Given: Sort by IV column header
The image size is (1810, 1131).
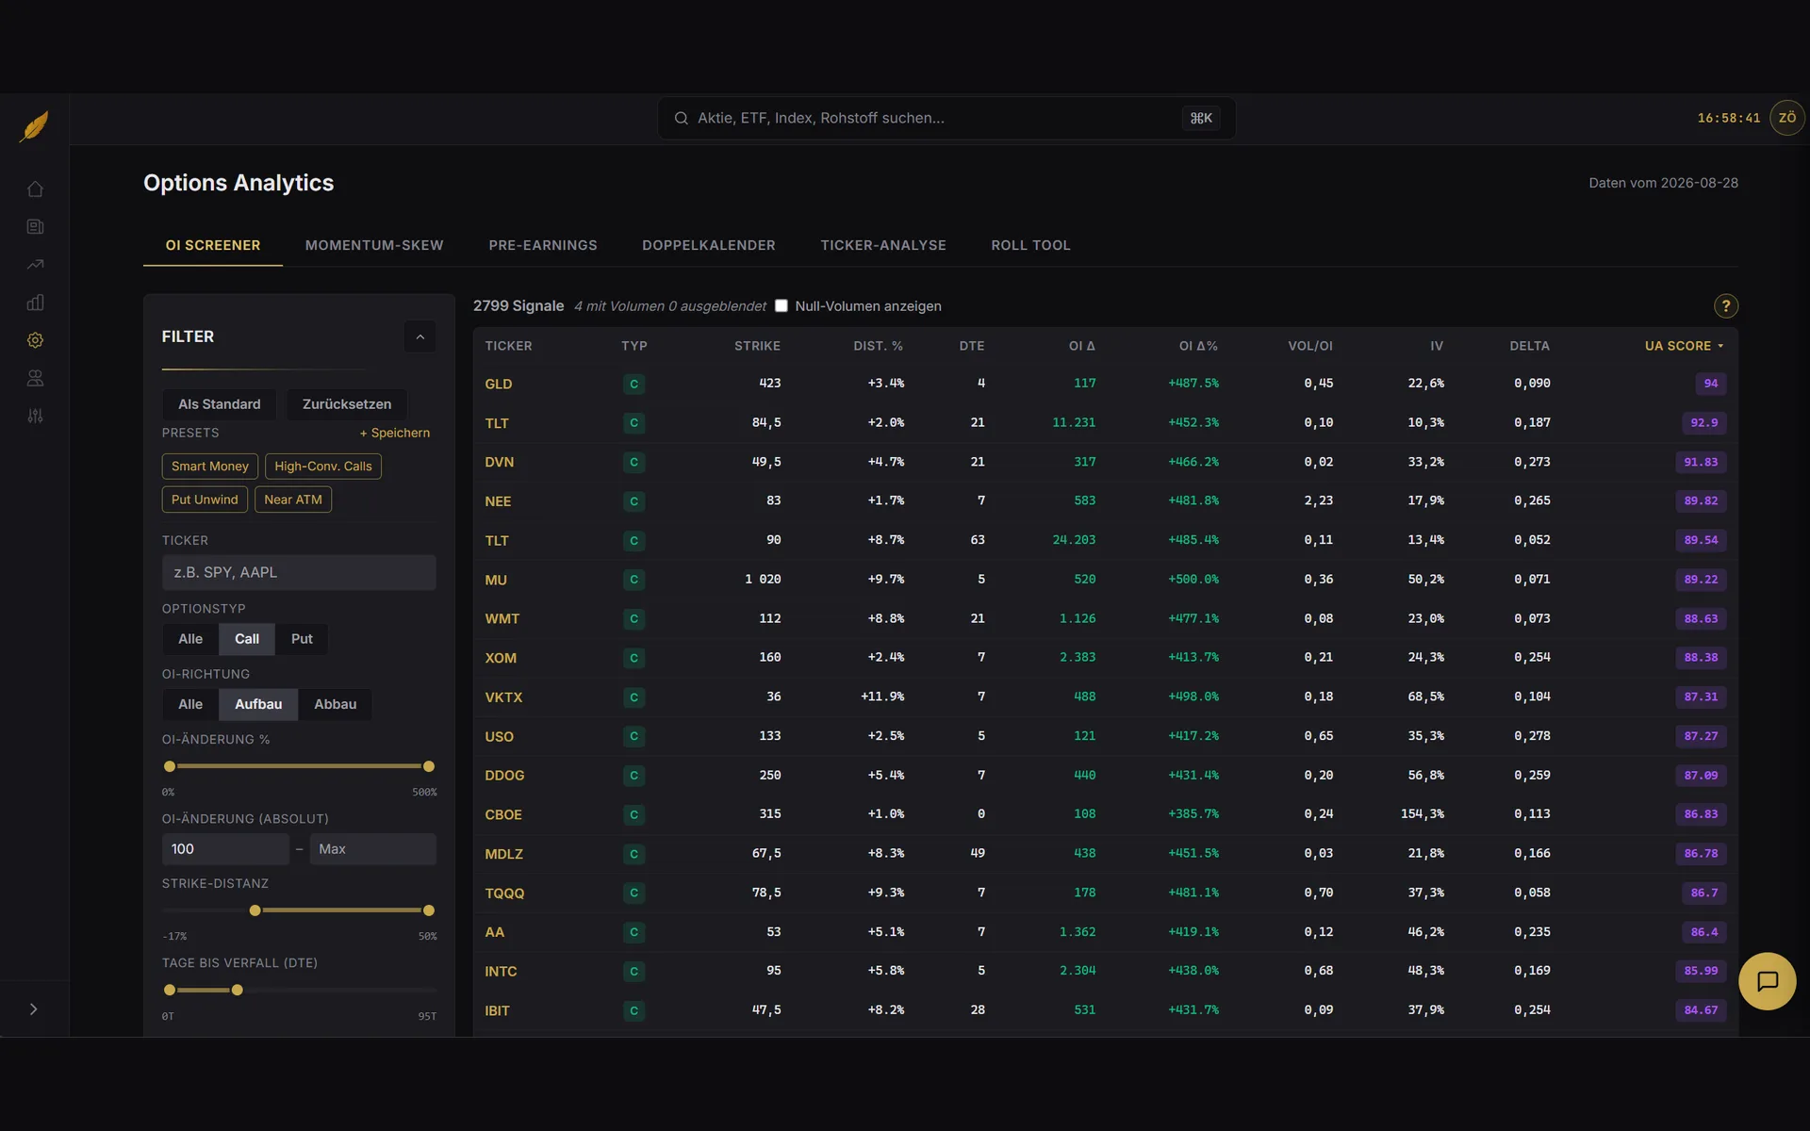Looking at the screenshot, I should [x=1436, y=346].
